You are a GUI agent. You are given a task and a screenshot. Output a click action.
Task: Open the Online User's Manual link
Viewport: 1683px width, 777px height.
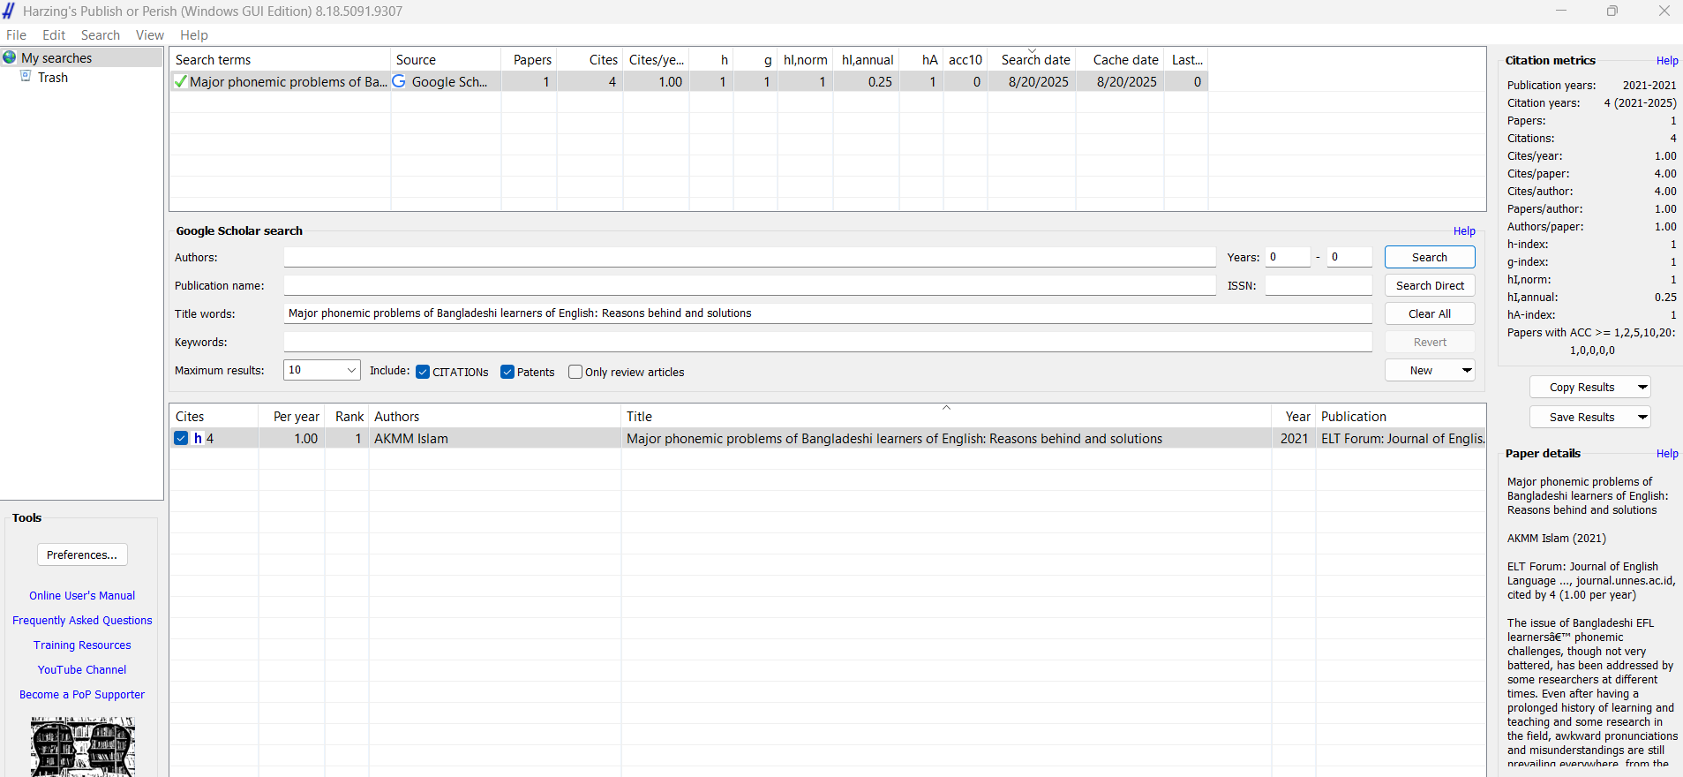tap(82, 596)
